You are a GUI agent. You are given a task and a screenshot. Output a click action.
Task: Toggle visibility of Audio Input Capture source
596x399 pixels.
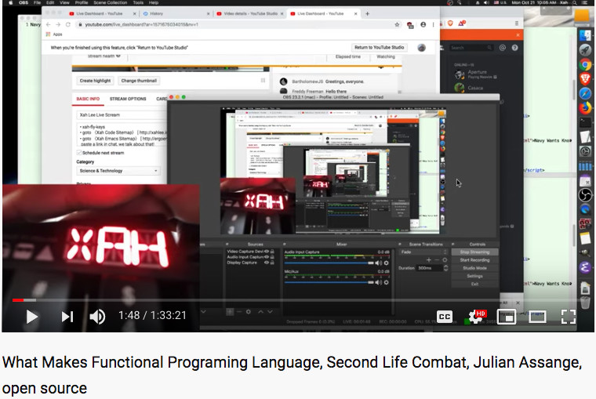(267, 257)
